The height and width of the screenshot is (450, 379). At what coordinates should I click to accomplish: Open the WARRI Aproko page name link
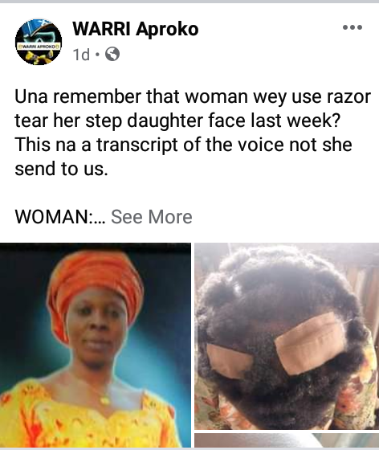[136, 29]
